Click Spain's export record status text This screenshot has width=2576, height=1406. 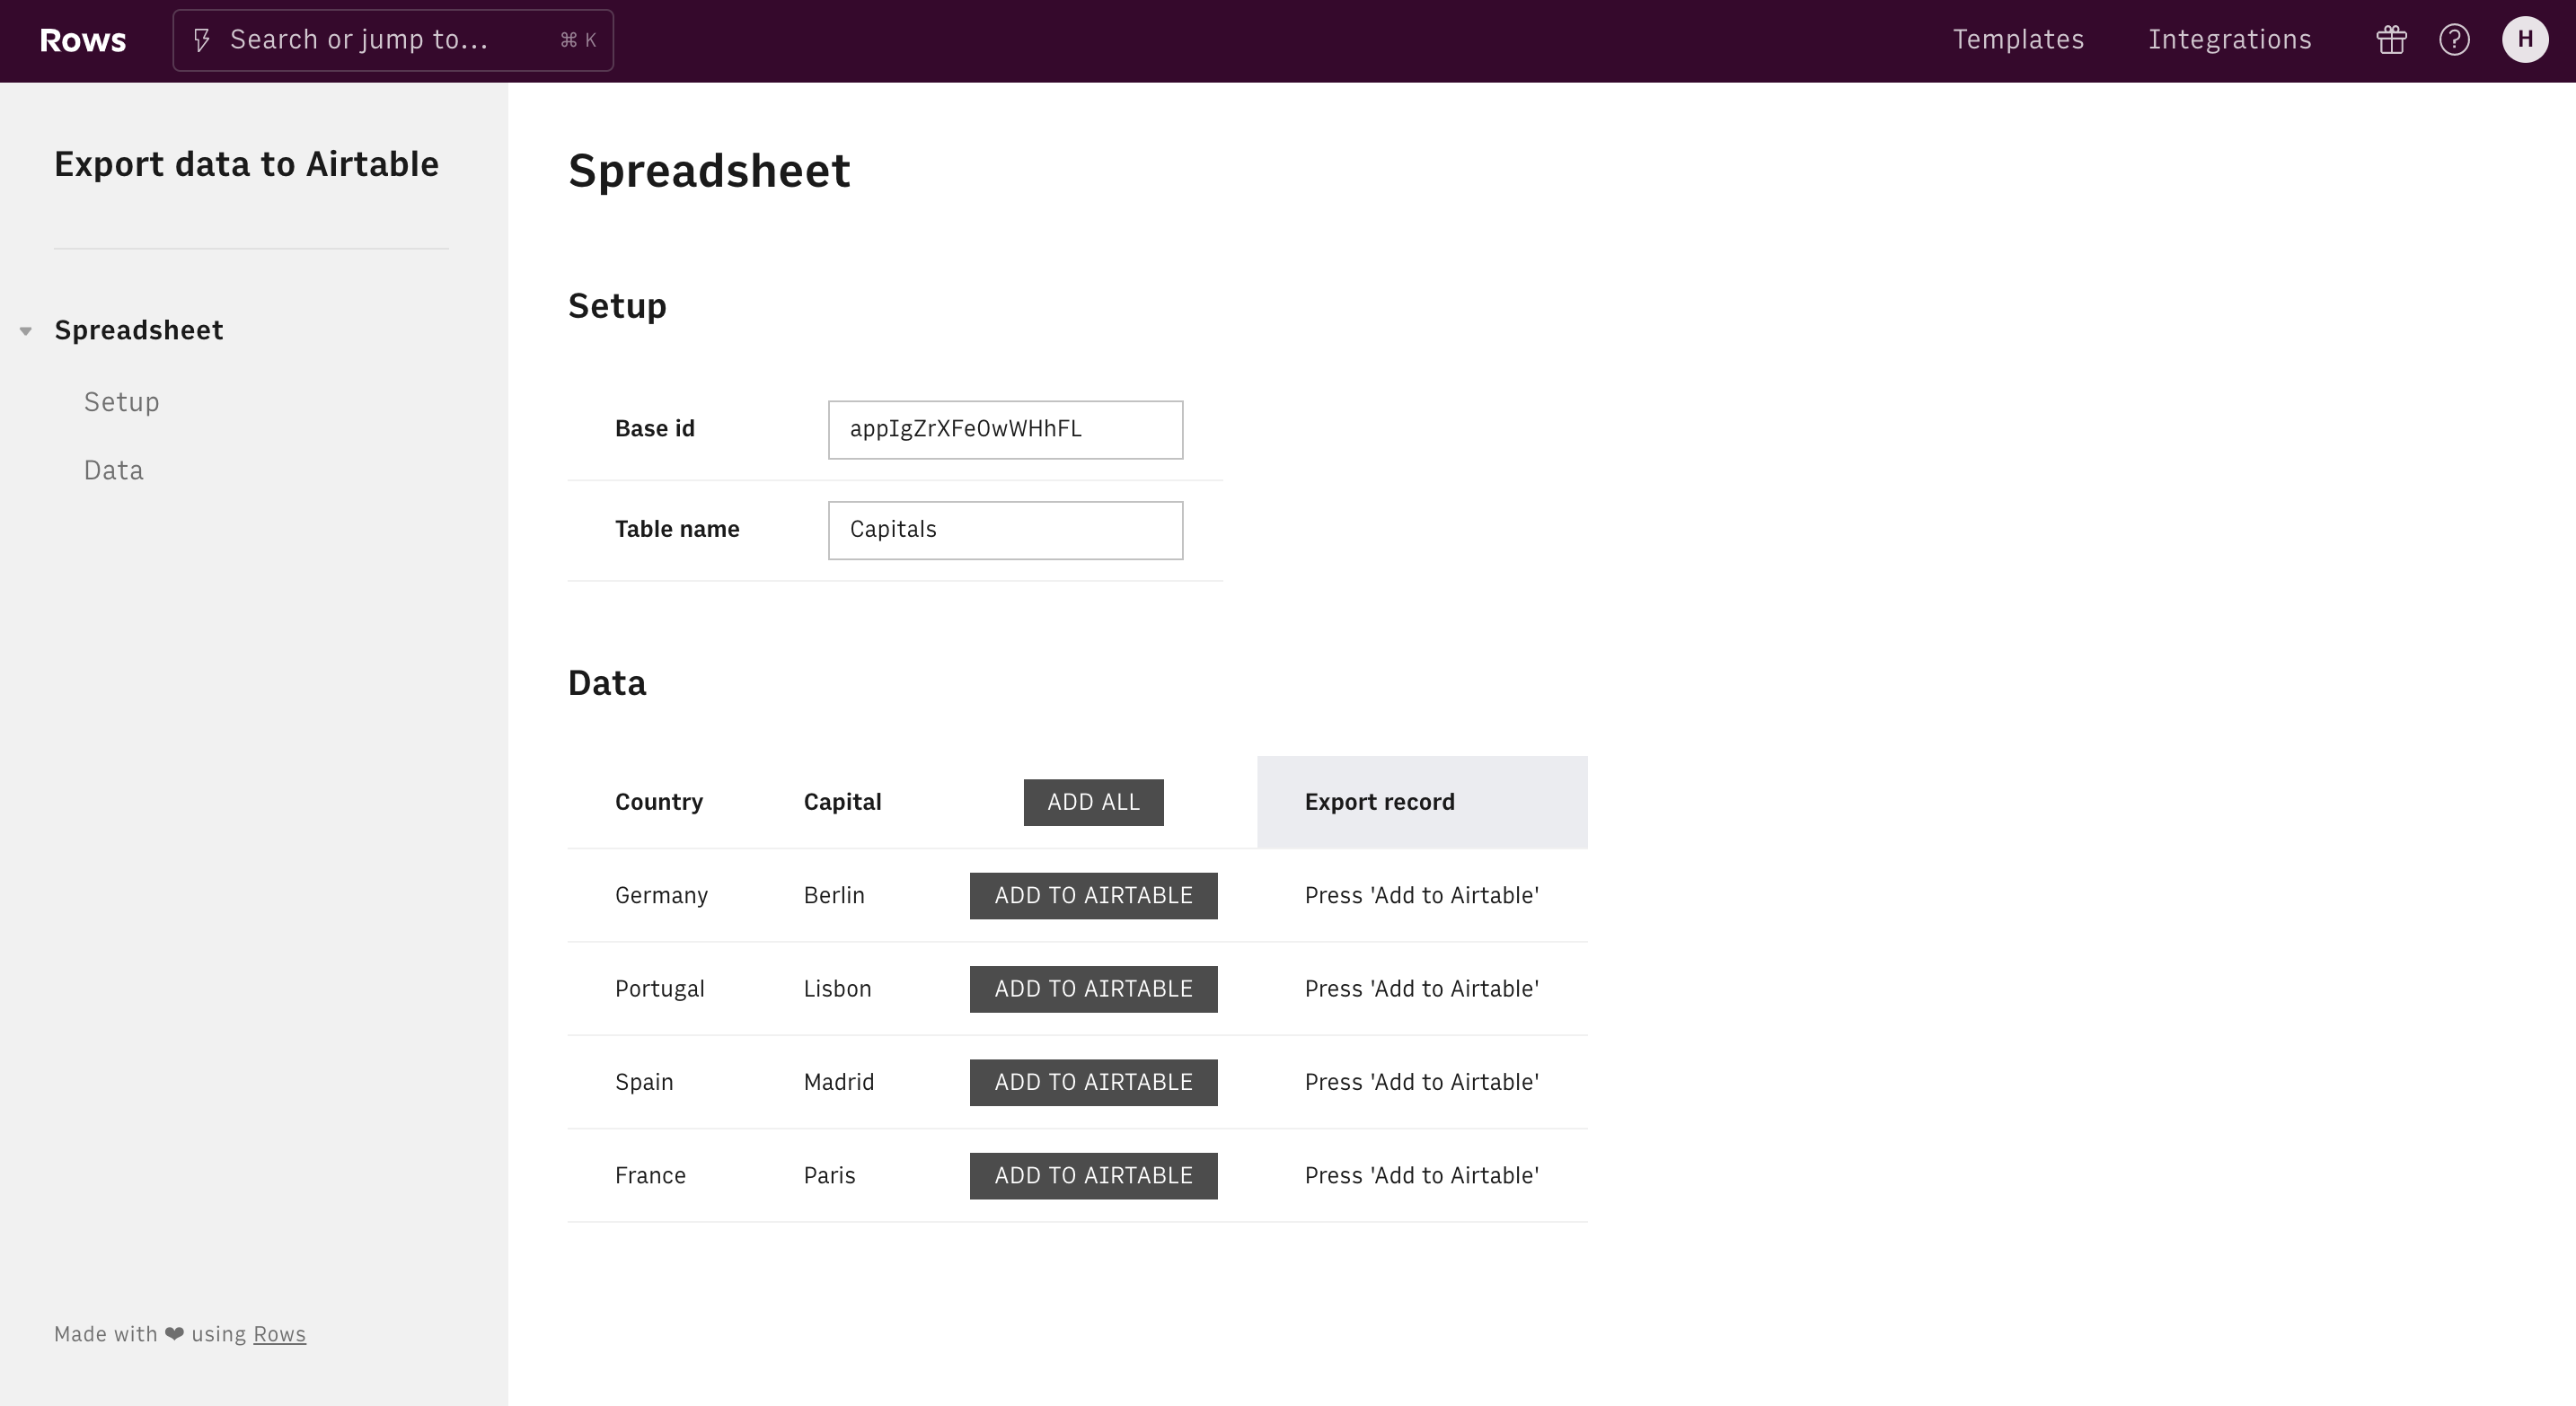pyautogui.click(x=1421, y=1082)
